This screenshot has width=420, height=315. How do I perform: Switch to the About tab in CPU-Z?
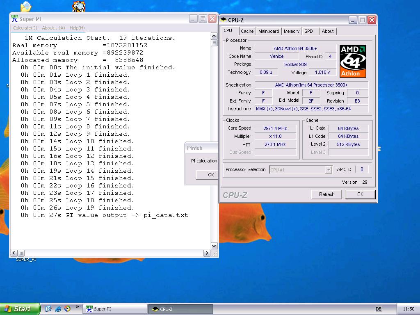pos(328,31)
